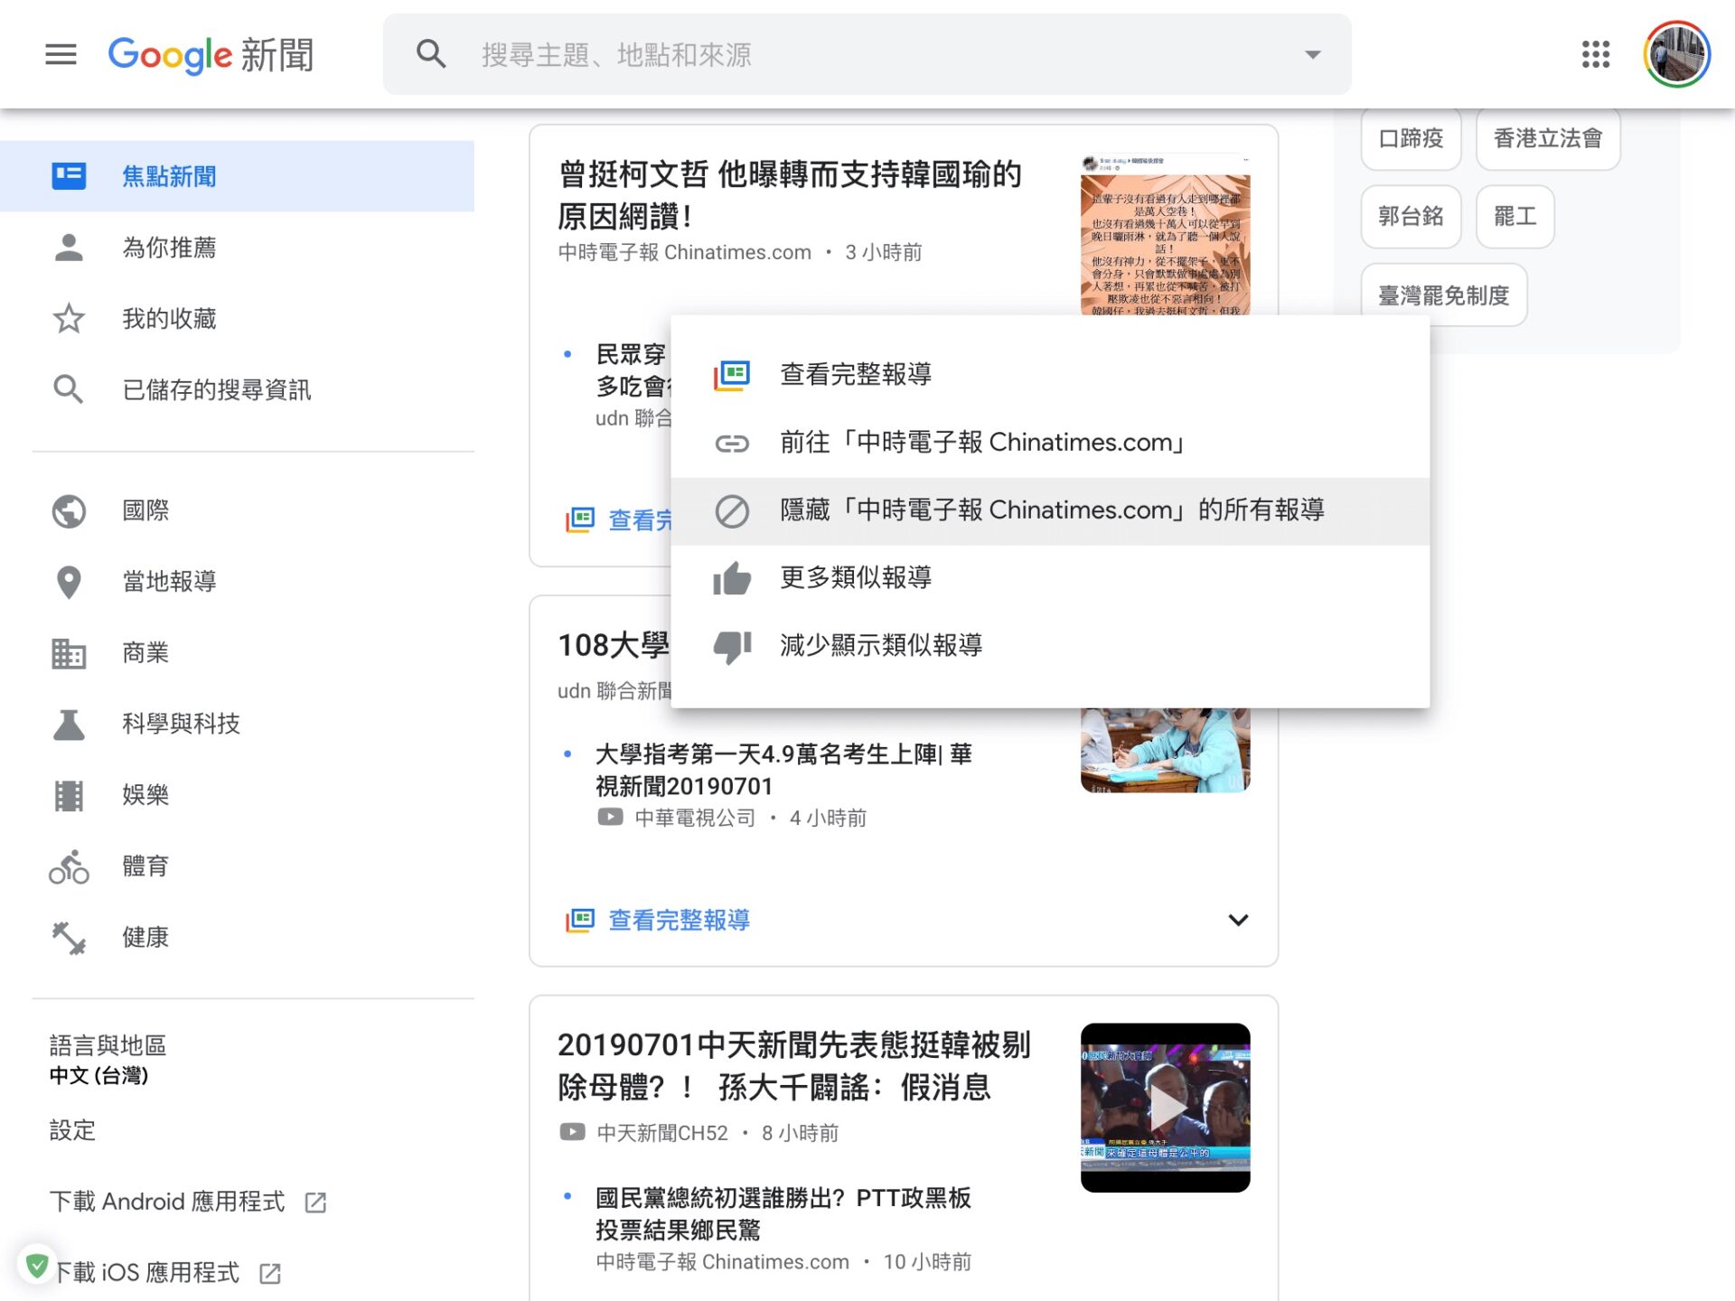Screen dimensions: 1735x1301
Task: Open 國民黨總統初選誰勝出 article
Action: pos(783,1213)
